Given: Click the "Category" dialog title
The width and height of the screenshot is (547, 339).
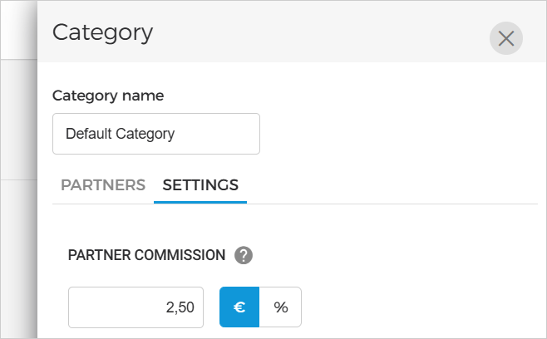Looking at the screenshot, I should 102,32.
